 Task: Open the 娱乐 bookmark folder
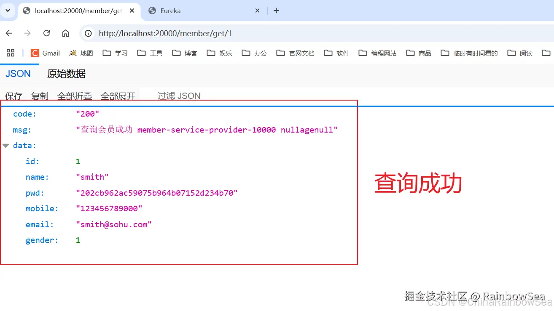(x=220, y=53)
